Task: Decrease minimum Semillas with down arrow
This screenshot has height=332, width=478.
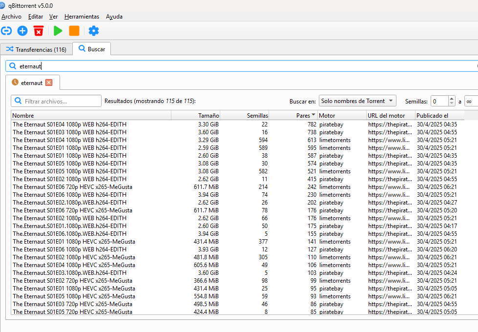Action: tap(452, 104)
